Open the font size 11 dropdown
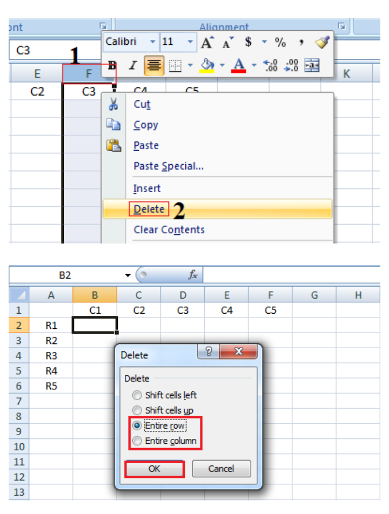This screenshot has width=389, height=514. click(x=190, y=42)
